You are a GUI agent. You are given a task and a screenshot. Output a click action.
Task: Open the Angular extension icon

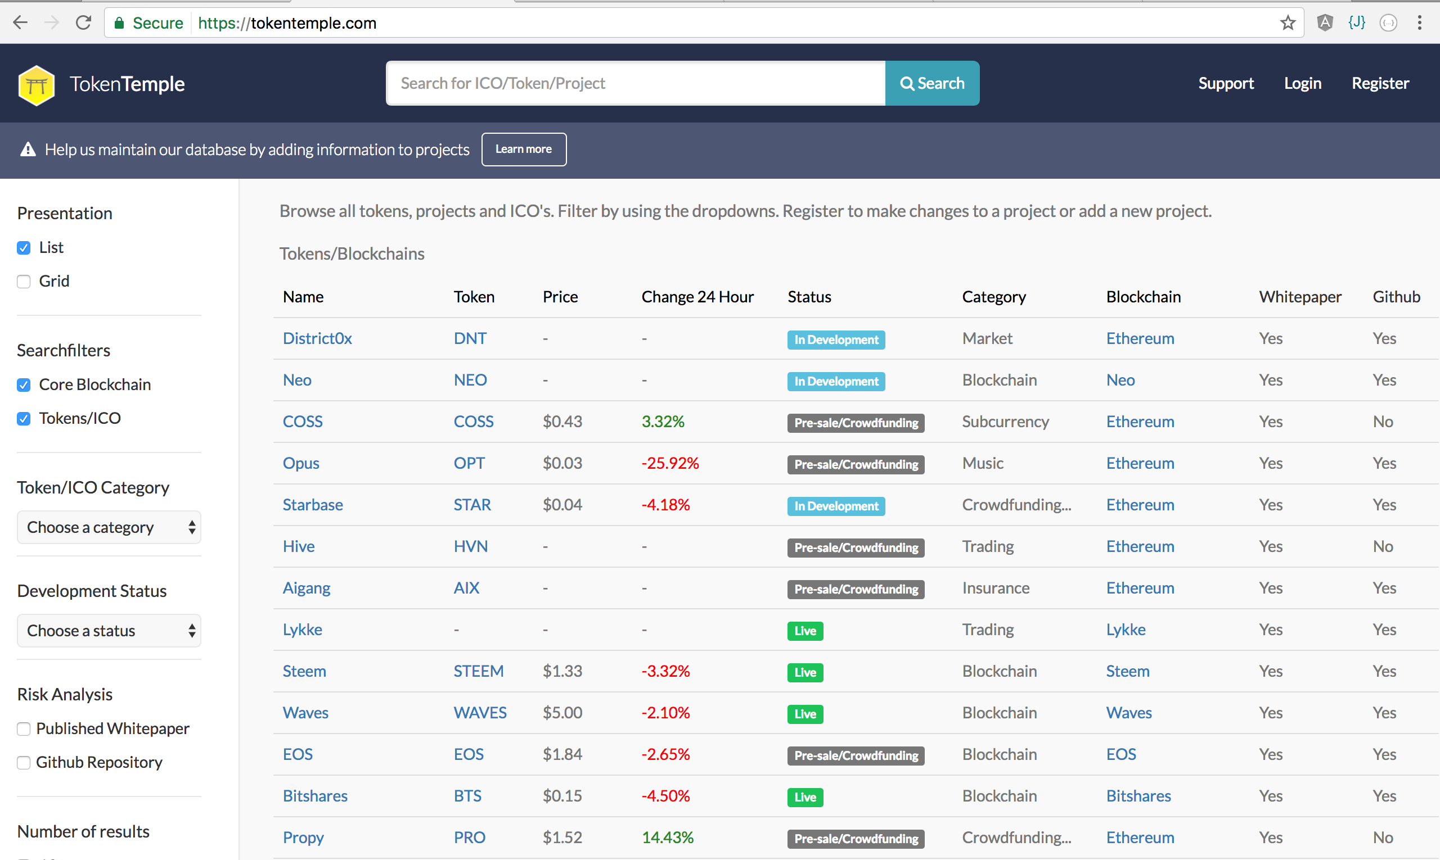(1325, 23)
